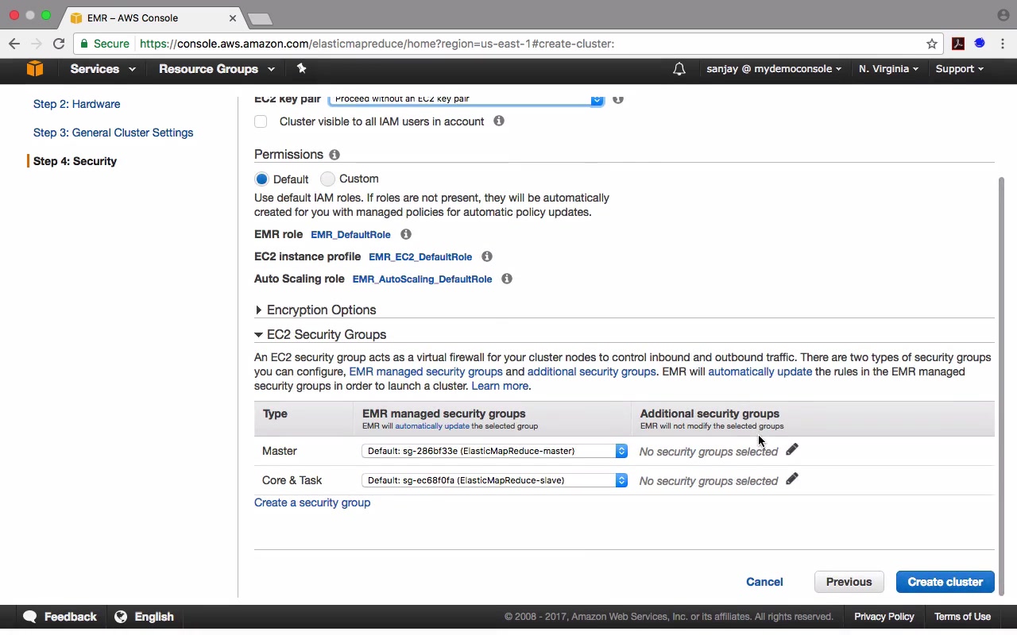Select the Custom permissions option
The image size is (1017, 635).
(328, 179)
